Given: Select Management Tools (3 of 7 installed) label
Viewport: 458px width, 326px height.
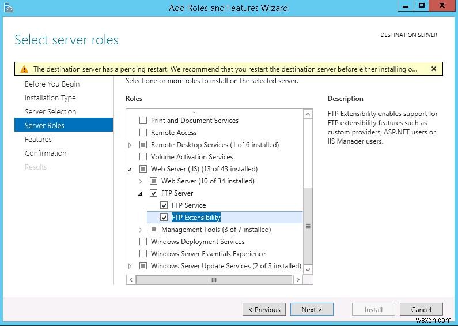Looking at the screenshot, I should [x=216, y=230].
